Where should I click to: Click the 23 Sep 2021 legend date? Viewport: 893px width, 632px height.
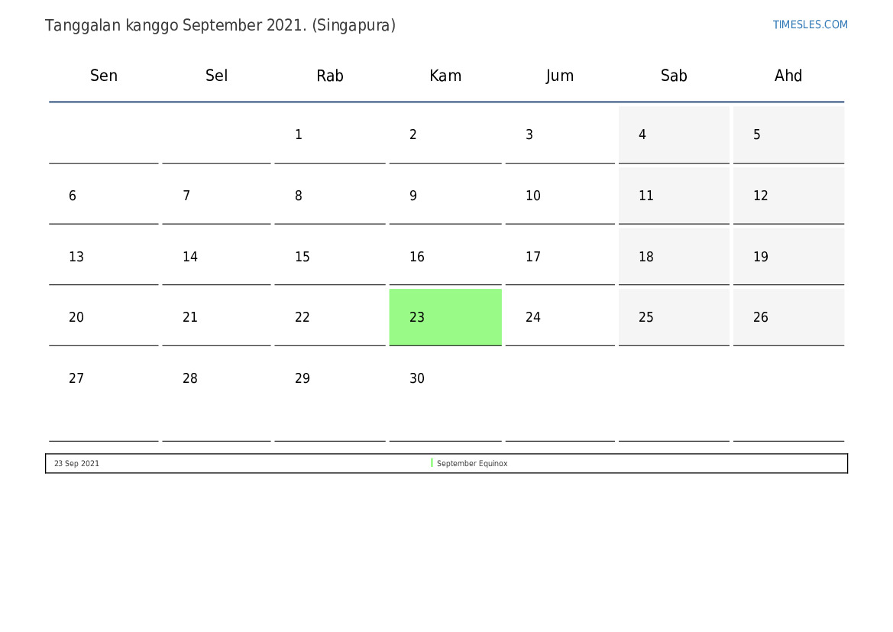point(76,464)
